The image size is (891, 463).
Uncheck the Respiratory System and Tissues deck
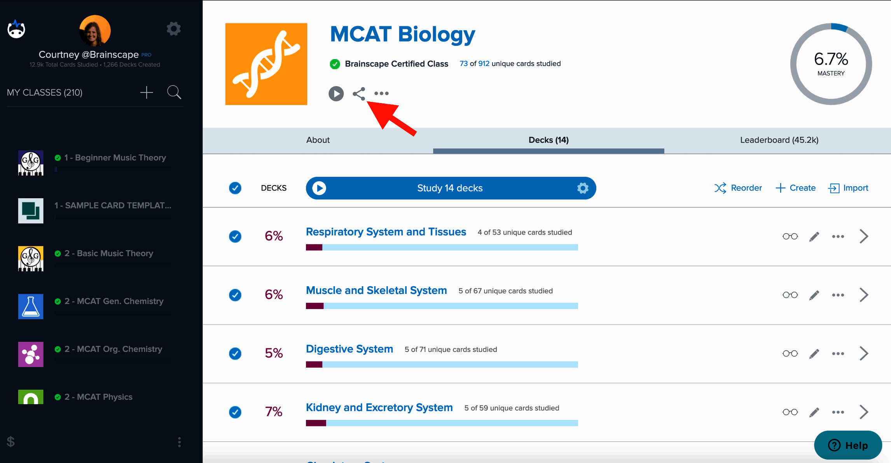click(235, 236)
